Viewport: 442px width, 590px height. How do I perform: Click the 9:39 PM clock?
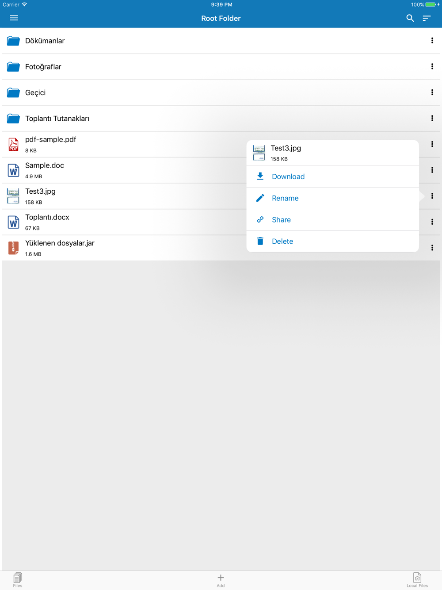(221, 4)
